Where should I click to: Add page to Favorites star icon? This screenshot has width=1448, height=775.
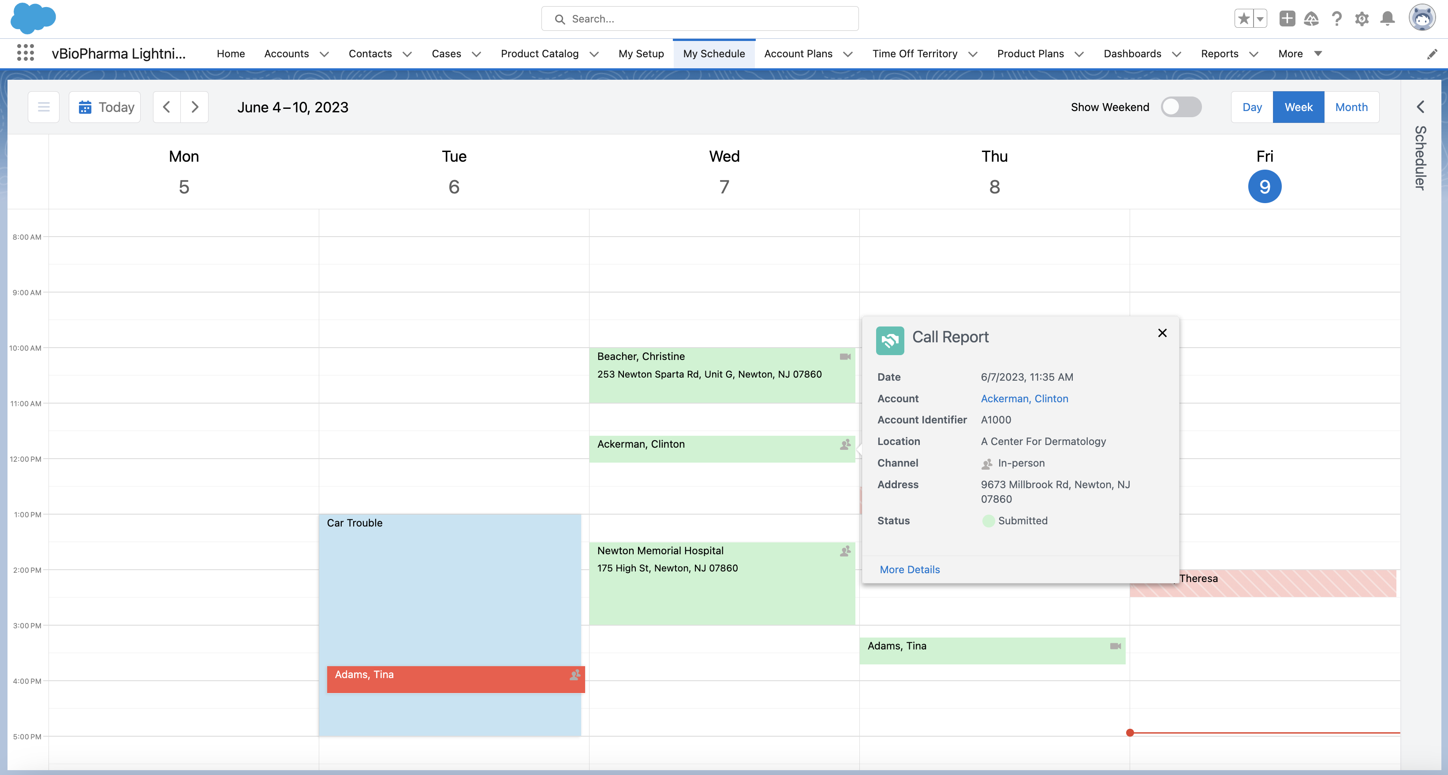pos(1243,19)
